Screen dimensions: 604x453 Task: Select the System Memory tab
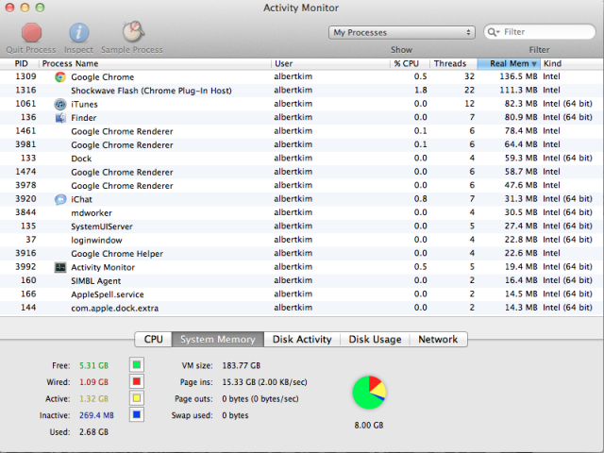pyautogui.click(x=218, y=340)
